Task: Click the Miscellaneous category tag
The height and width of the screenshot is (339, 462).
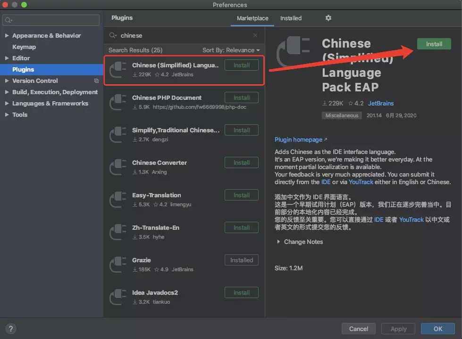Action: 342,115
